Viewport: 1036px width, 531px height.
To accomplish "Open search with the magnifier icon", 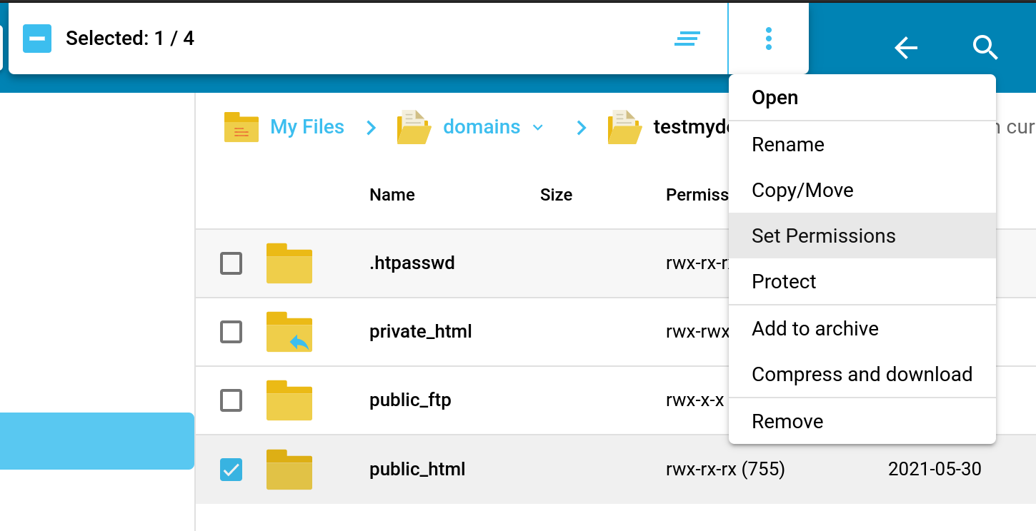I will point(985,48).
